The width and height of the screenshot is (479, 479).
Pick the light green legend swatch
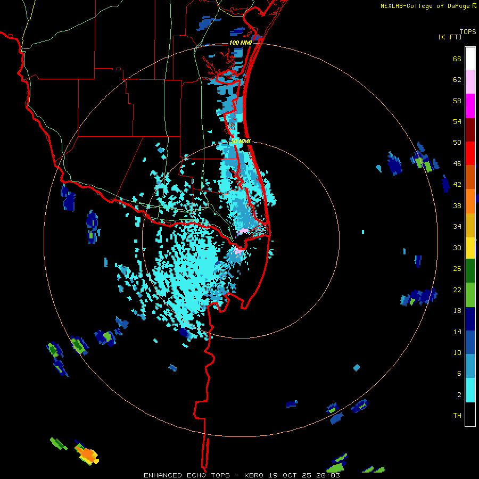point(470,295)
